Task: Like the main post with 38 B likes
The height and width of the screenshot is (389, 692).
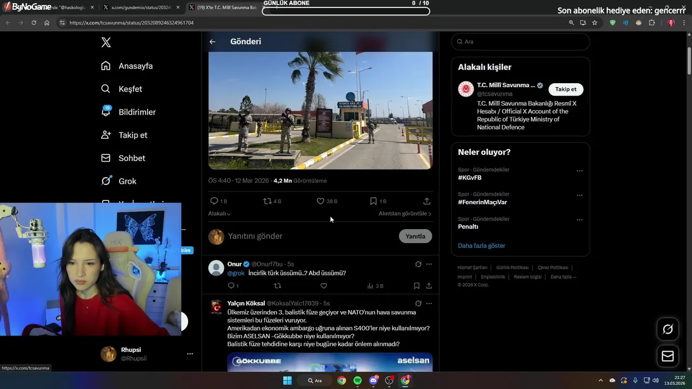Action: 327,201
